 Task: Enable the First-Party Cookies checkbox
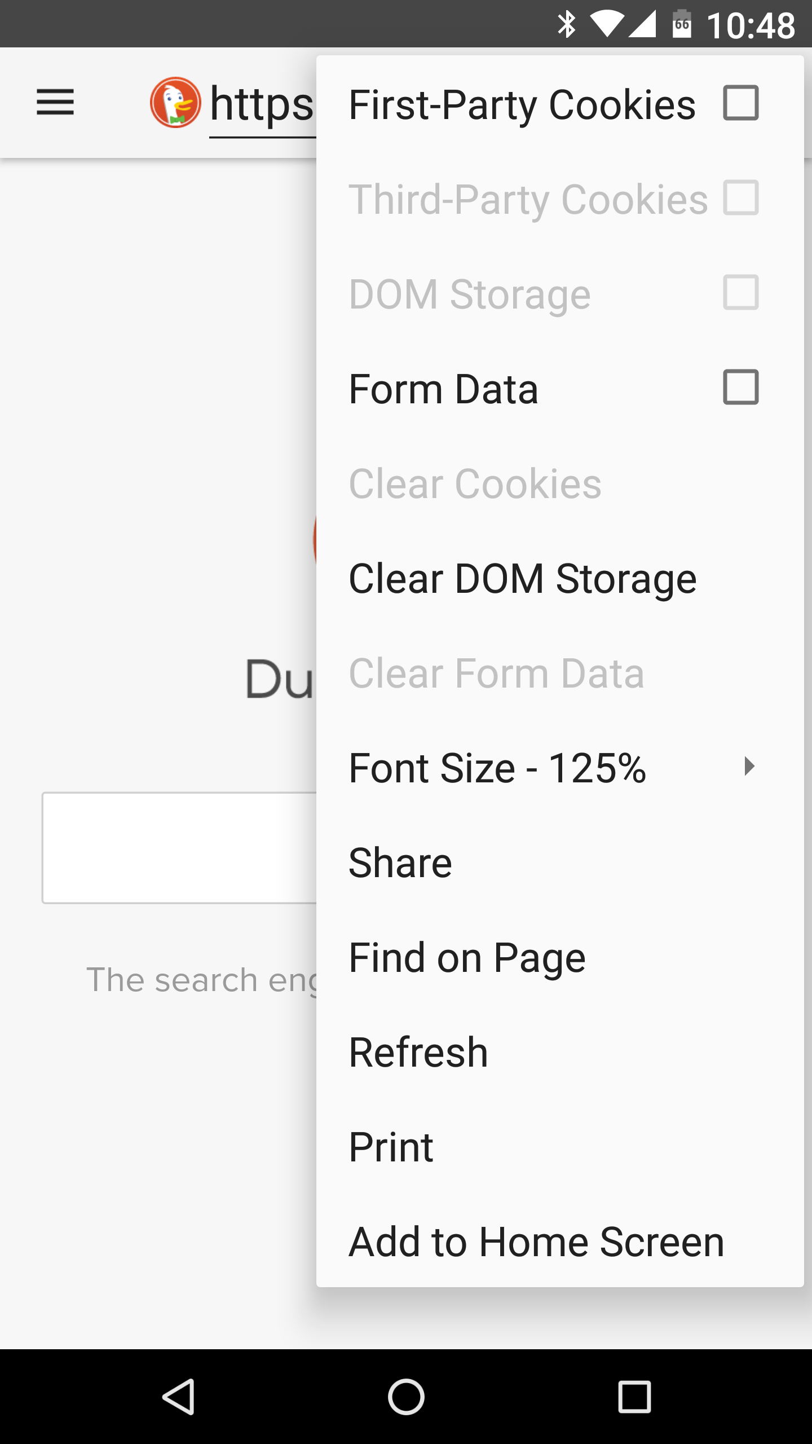pyautogui.click(x=741, y=103)
